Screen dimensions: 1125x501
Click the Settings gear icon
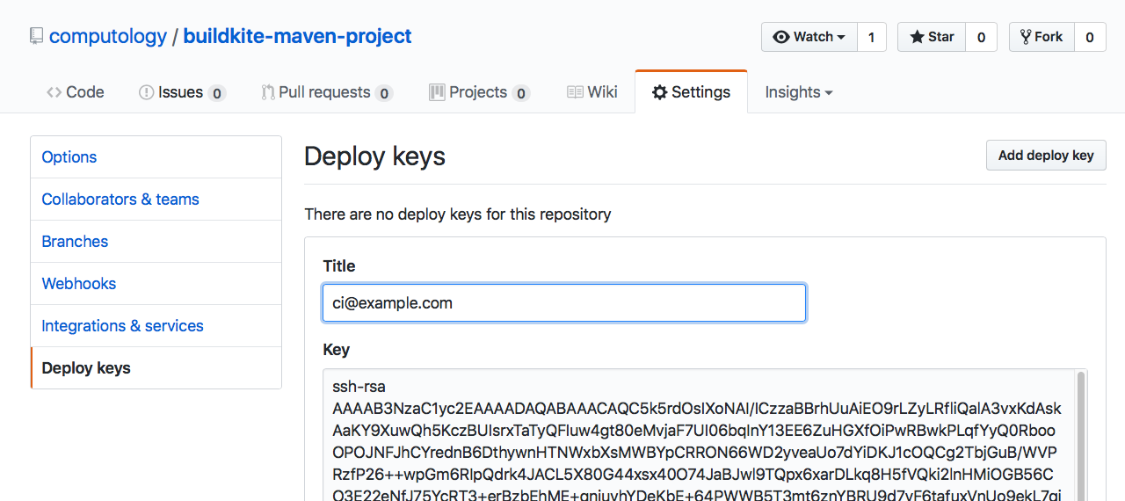[x=659, y=92]
